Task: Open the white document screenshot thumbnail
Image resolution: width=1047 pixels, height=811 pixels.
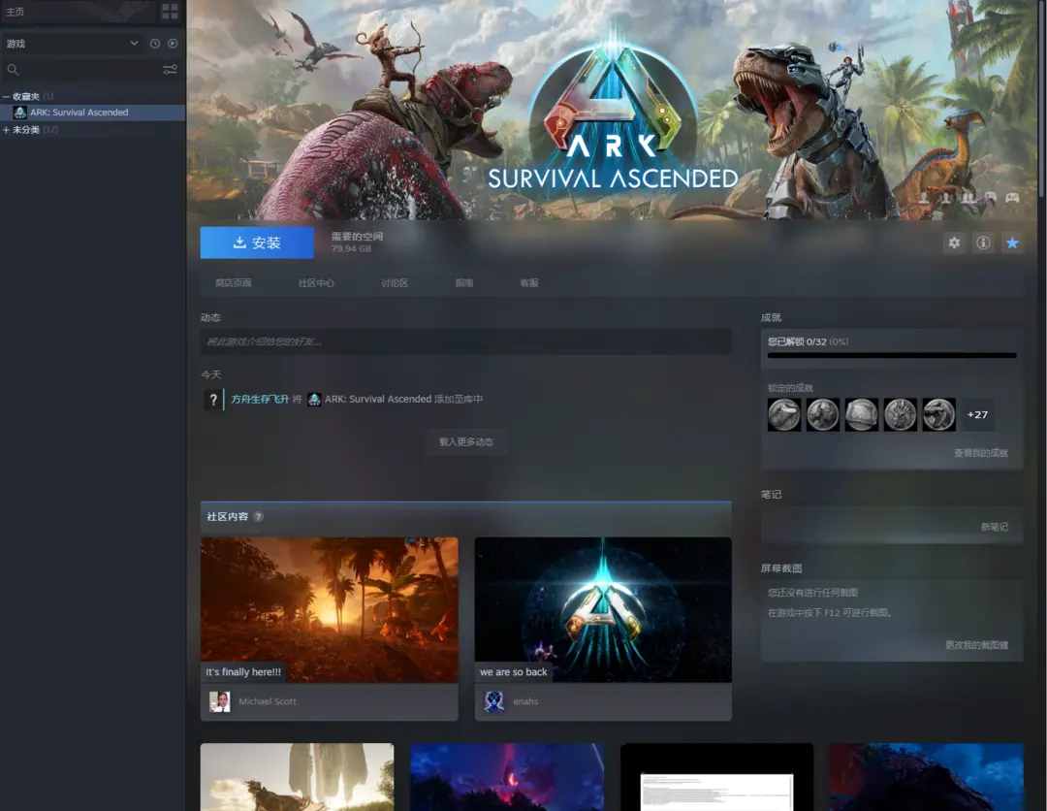Action: [x=716, y=777]
